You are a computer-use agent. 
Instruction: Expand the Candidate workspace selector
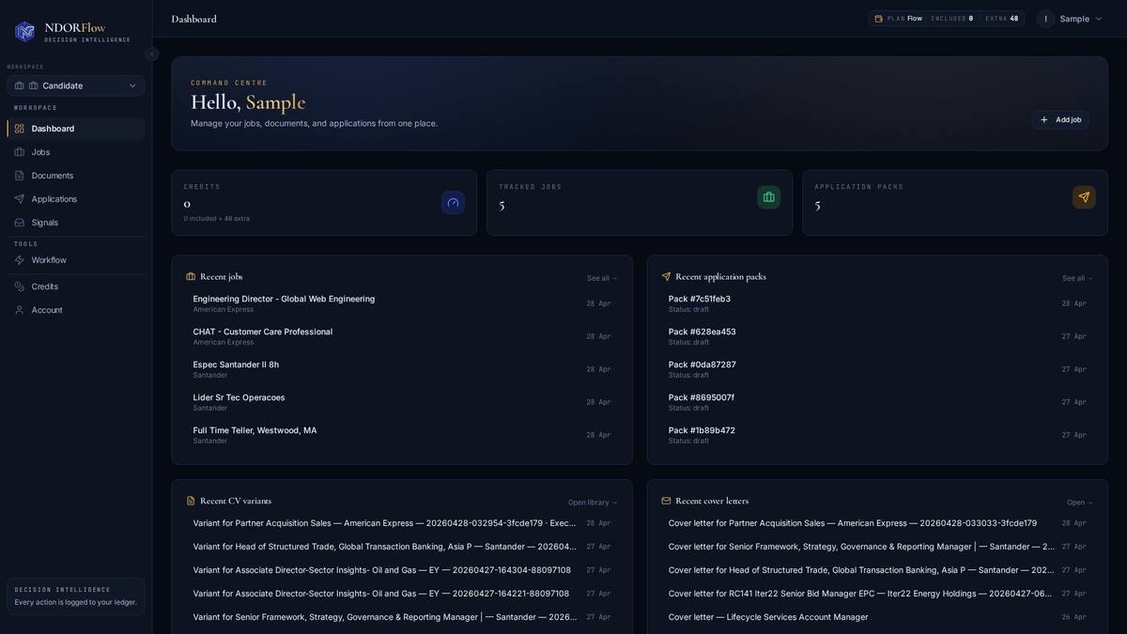tap(75, 85)
